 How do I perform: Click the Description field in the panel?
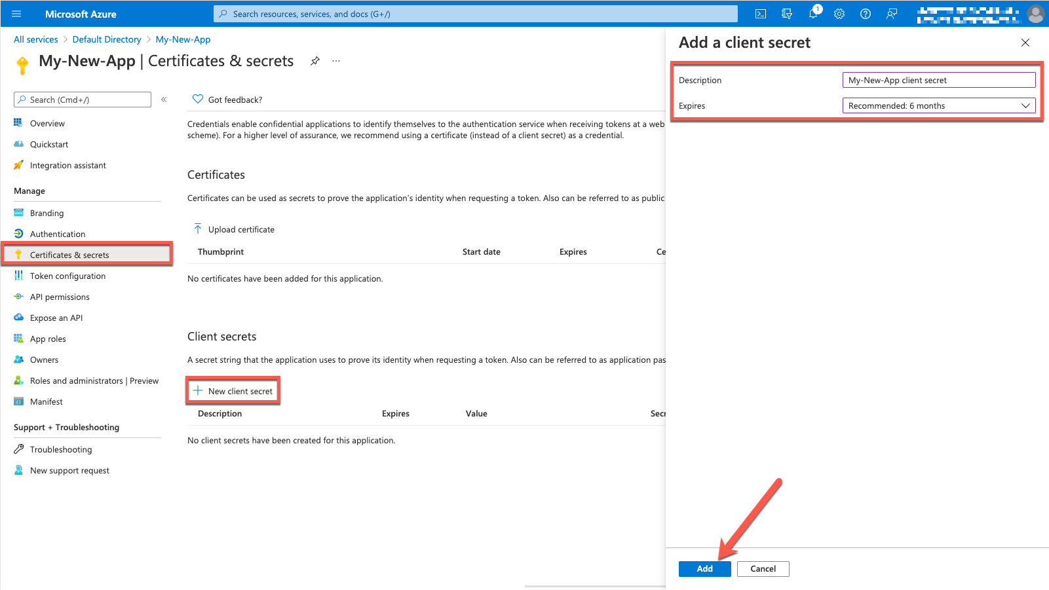pos(939,80)
